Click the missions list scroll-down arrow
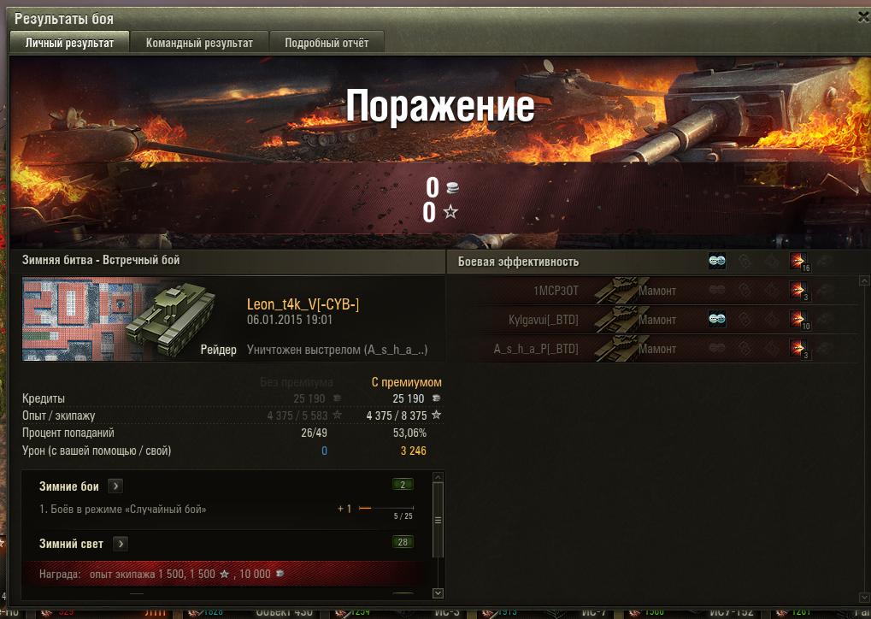This screenshot has width=871, height=619. coord(438,592)
